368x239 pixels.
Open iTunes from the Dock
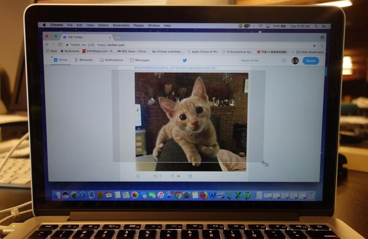(x=161, y=195)
